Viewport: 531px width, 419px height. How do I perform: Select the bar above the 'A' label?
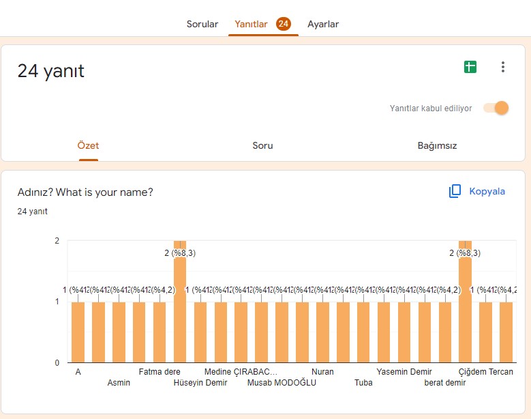pos(78,332)
